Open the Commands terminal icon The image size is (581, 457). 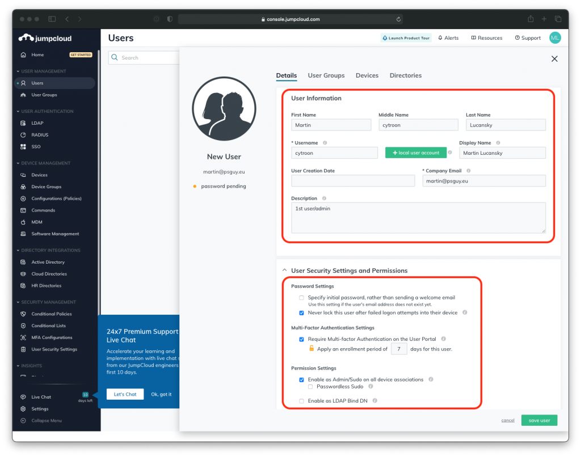23,210
